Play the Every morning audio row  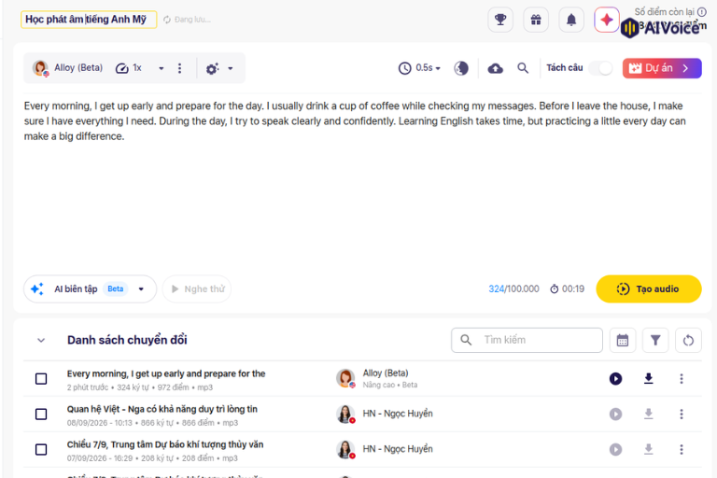pyautogui.click(x=615, y=379)
